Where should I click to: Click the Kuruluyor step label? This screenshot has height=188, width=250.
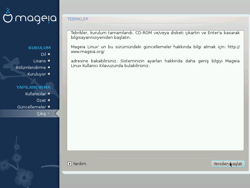[37, 74]
